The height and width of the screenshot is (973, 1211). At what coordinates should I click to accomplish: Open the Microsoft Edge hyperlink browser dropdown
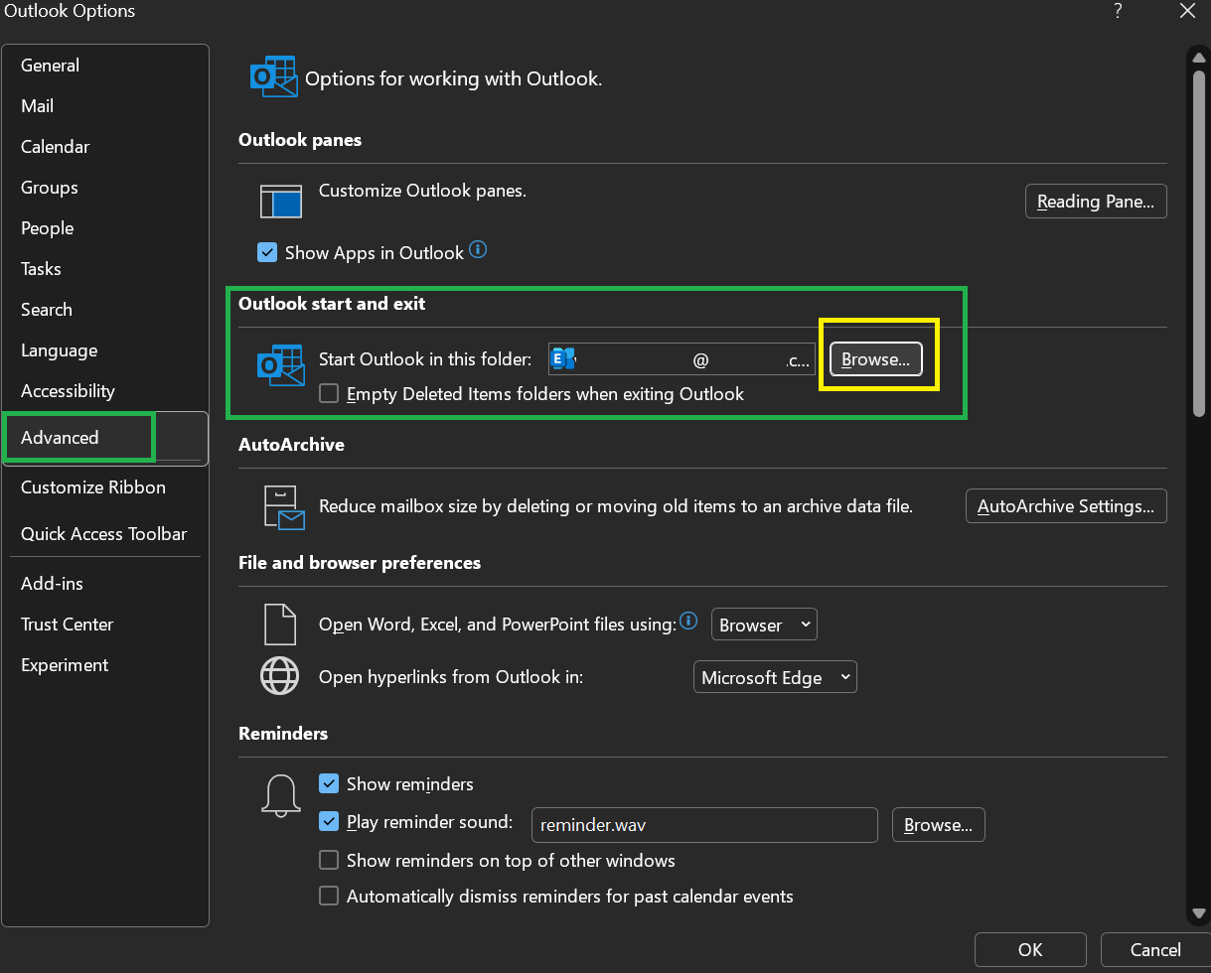(x=775, y=677)
